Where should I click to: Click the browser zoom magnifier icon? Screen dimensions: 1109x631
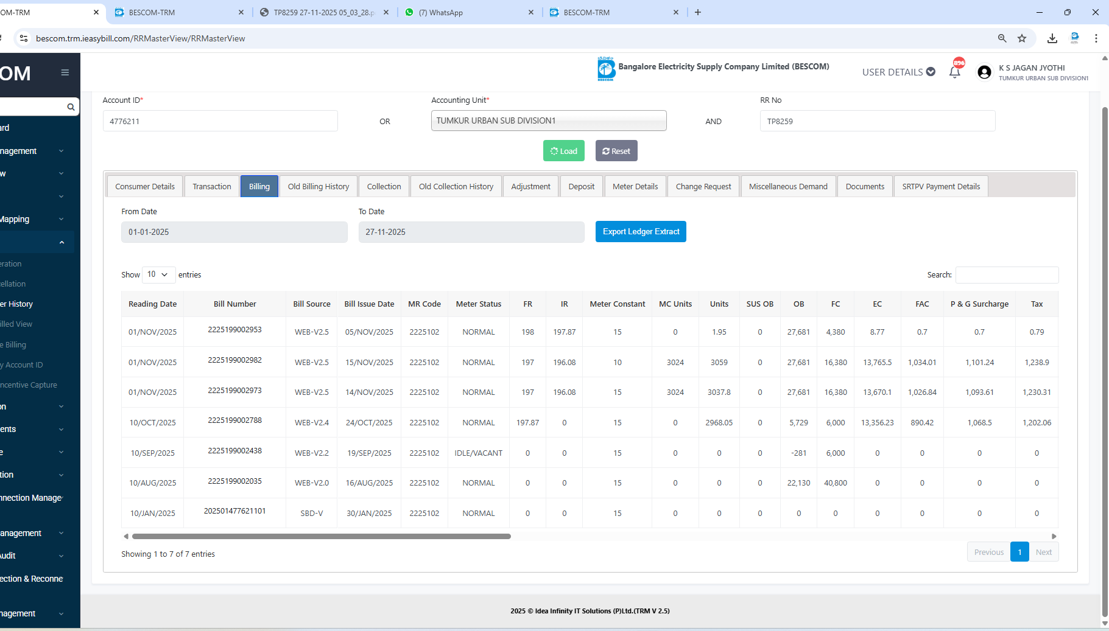pyautogui.click(x=1002, y=38)
